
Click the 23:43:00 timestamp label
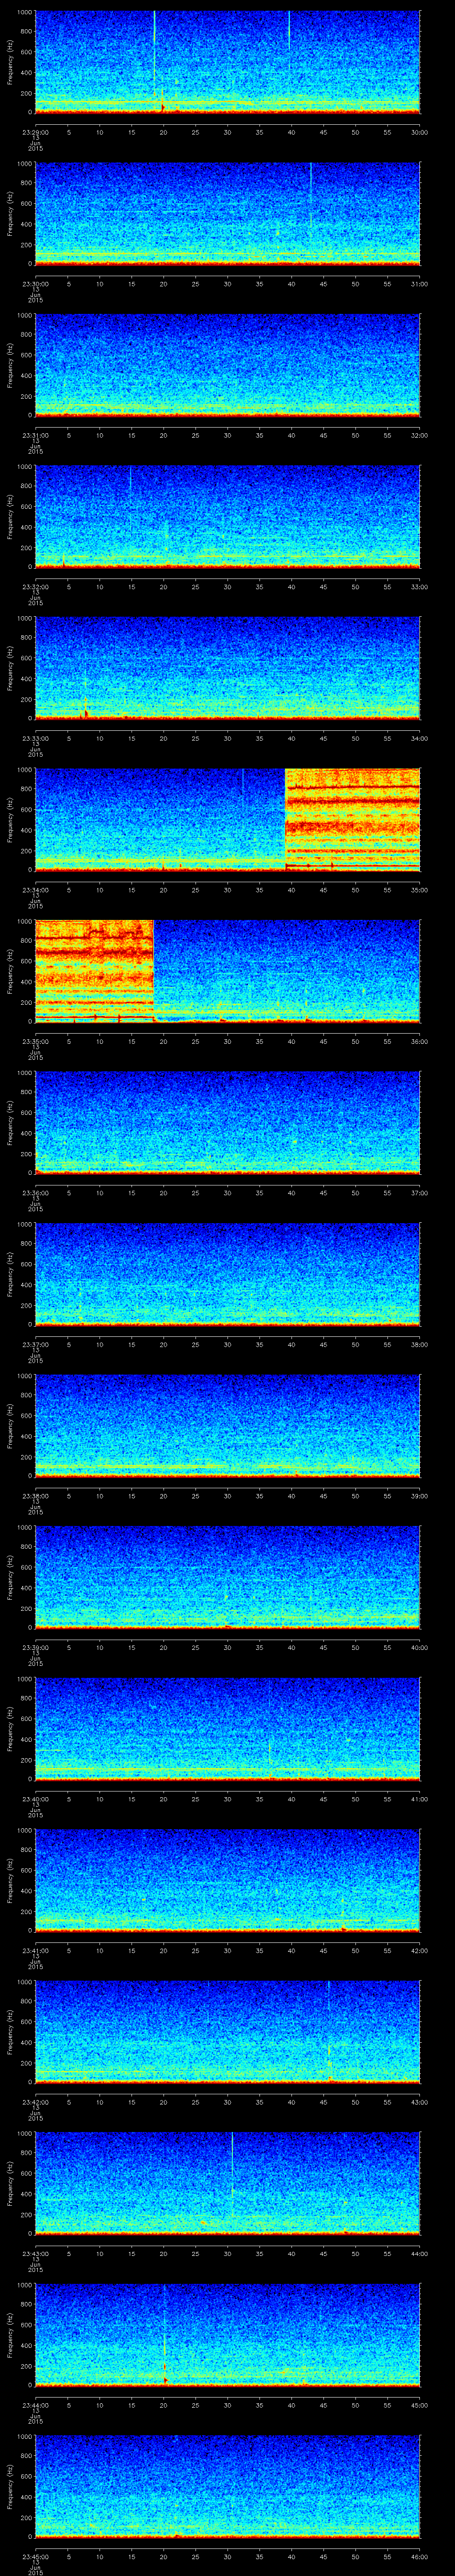point(35,2253)
